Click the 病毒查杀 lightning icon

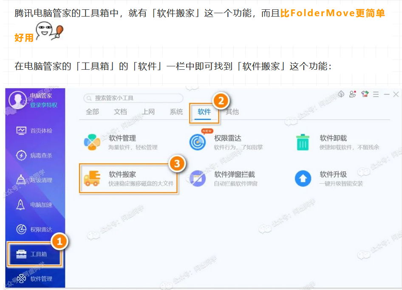[21, 155]
